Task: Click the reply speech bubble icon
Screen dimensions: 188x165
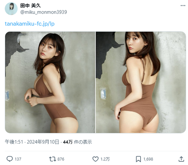Action: coord(9,159)
